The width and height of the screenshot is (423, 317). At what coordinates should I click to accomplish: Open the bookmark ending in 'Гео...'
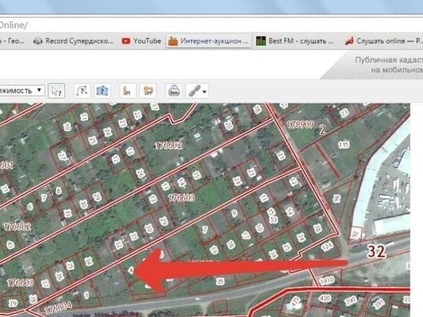click(13, 41)
